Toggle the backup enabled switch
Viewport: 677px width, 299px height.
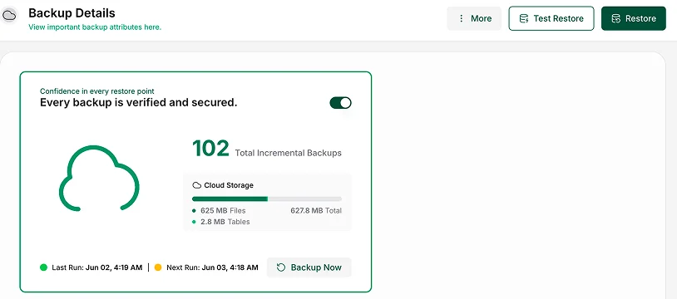coord(341,103)
